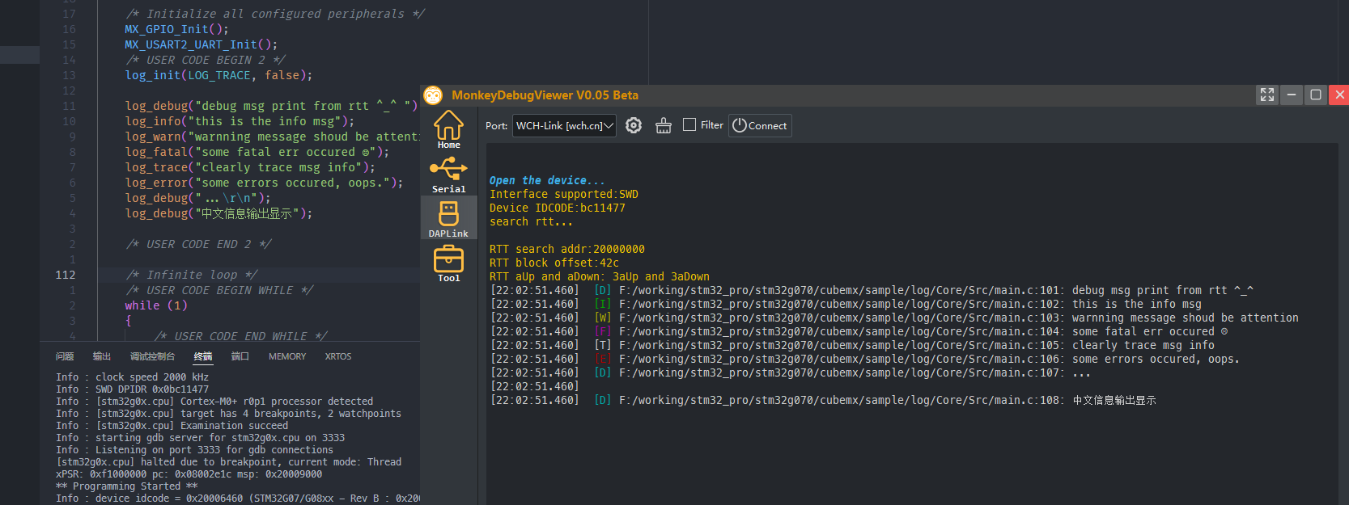The width and height of the screenshot is (1349, 505).
Task: Clear the log with the broom icon
Action: (664, 125)
